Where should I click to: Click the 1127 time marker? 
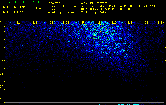[x=113, y=23]
